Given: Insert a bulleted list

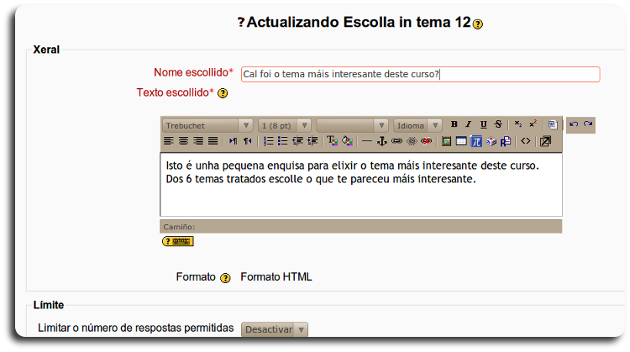Looking at the screenshot, I should click(282, 141).
